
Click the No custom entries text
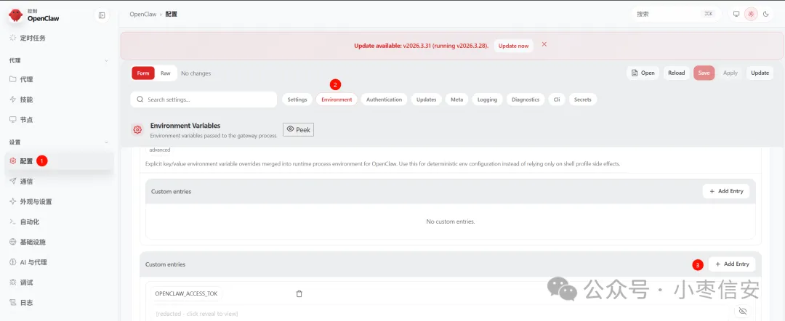(451, 222)
